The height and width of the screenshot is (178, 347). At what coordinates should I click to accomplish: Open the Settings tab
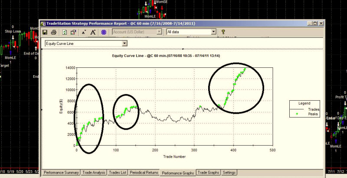229,172
